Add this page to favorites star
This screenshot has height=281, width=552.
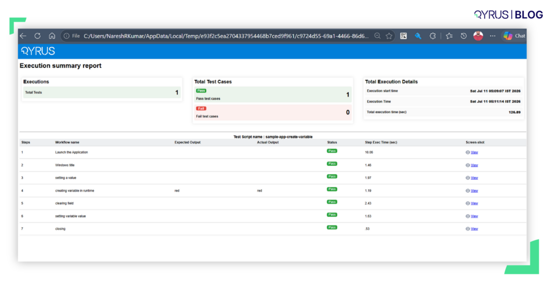[x=389, y=36]
